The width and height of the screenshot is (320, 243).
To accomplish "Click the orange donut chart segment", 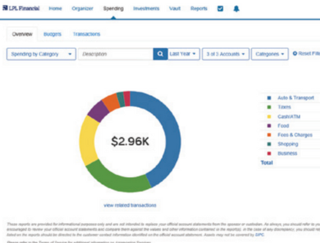I will [110, 102].
